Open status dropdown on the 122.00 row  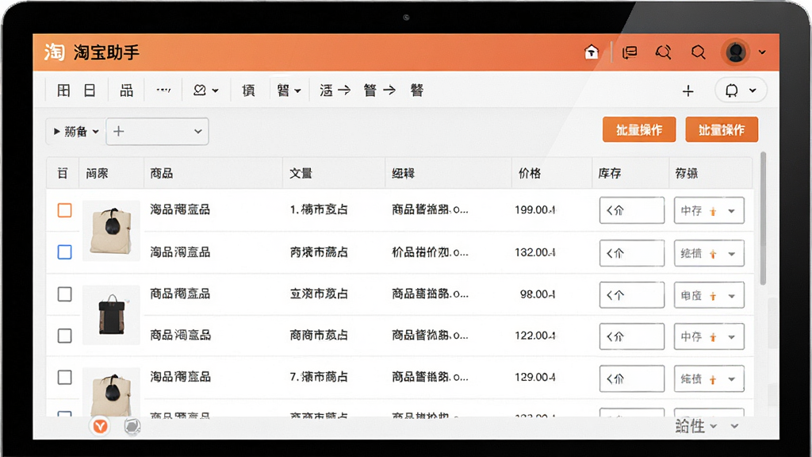click(x=709, y=336)
